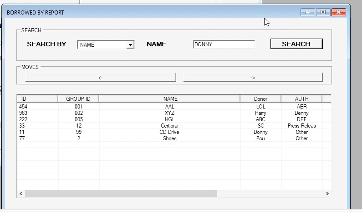Screen dimensions: 362x212
Task: Click the SEARCH button
Action: tap(296, 44)
